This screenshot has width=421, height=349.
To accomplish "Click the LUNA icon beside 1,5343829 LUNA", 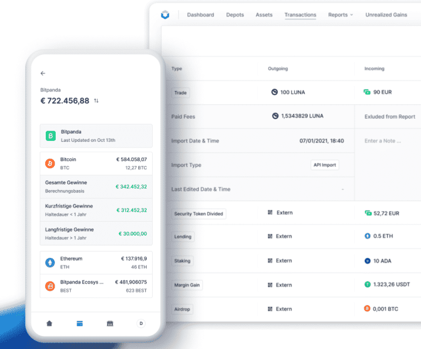I will [275, 116].
